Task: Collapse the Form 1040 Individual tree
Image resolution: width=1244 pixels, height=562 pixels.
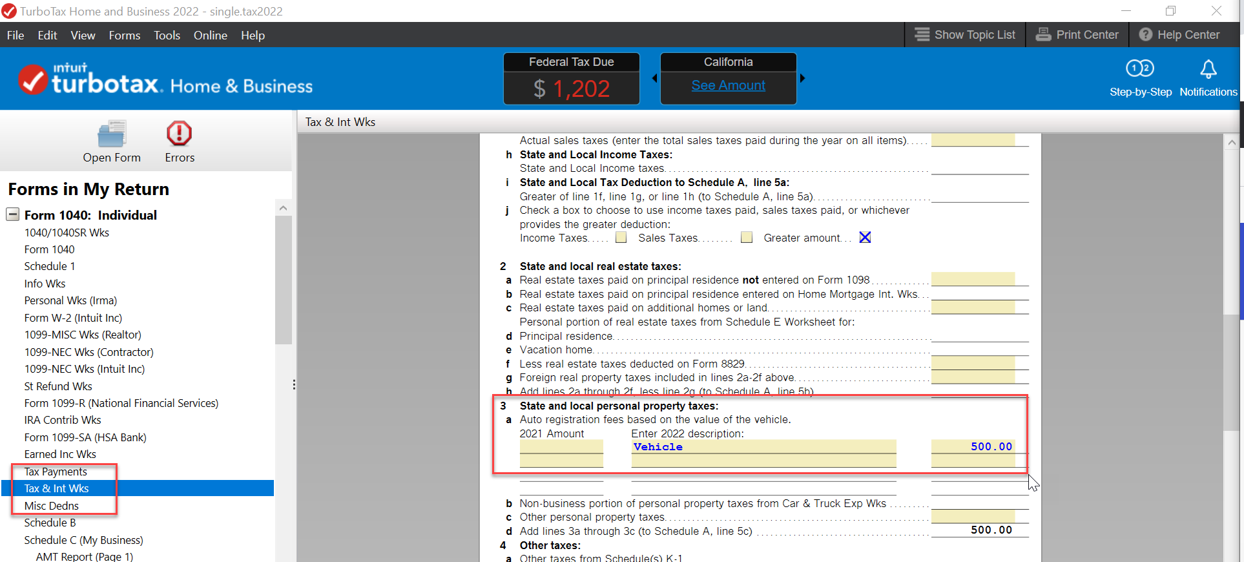Action: [12, 214]
